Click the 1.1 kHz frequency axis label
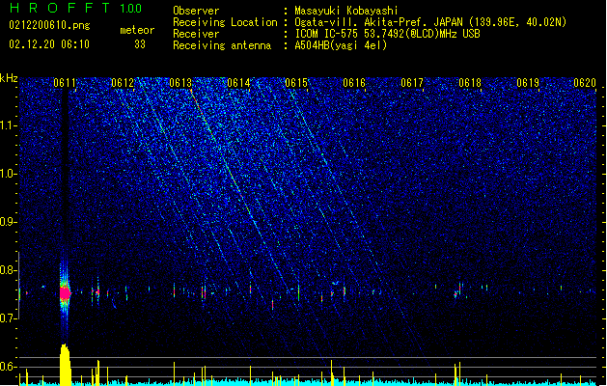 [9, 125]
